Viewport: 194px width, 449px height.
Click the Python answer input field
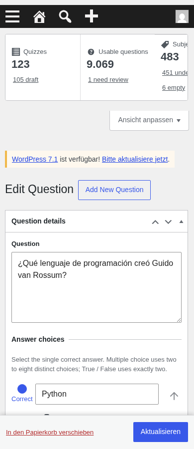97,394
